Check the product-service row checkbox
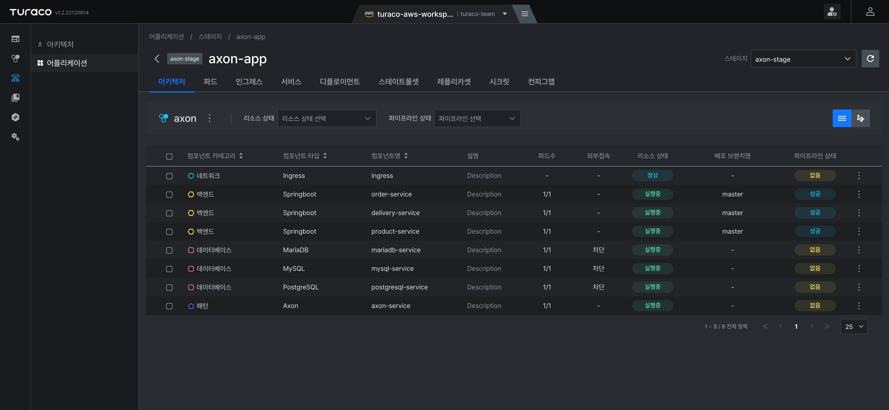Viewport: 889px width, 410px height. 169,232
